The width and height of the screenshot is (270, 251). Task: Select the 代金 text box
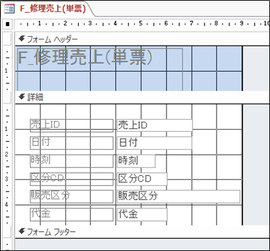pyautogui.click(x=142, y=214)
